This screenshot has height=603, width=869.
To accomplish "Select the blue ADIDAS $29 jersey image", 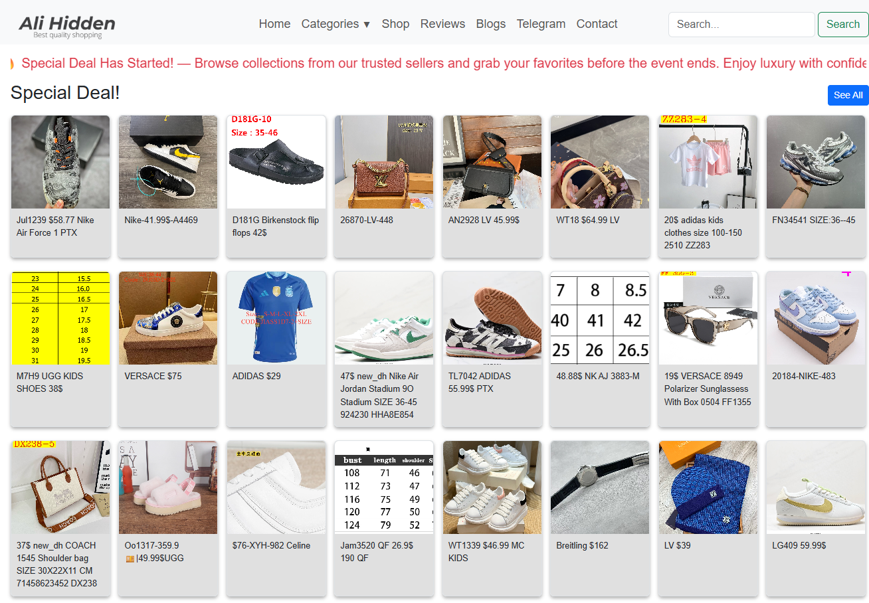I will coord(276,318).
